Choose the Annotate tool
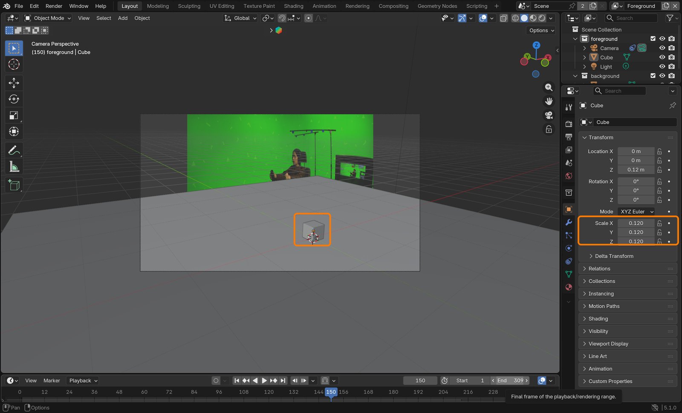The width and height of the screenshot is (682, 413). pyautogui.click(x=14, y=150)
